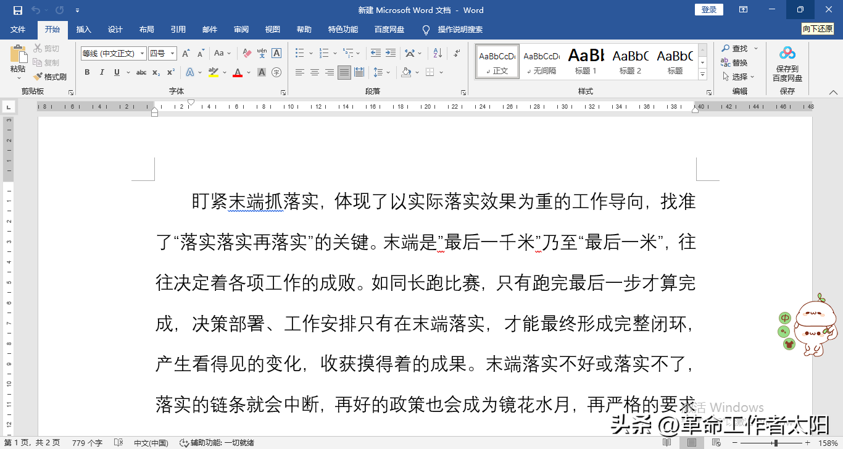
Task: Apply strikethrough to text
Action: (141, 72)
